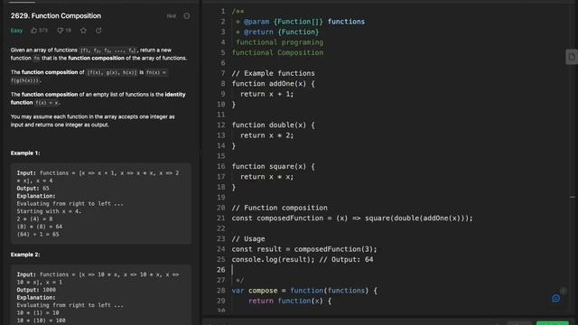Dislike the problem using the thumbs-down icon

point(61,31)
